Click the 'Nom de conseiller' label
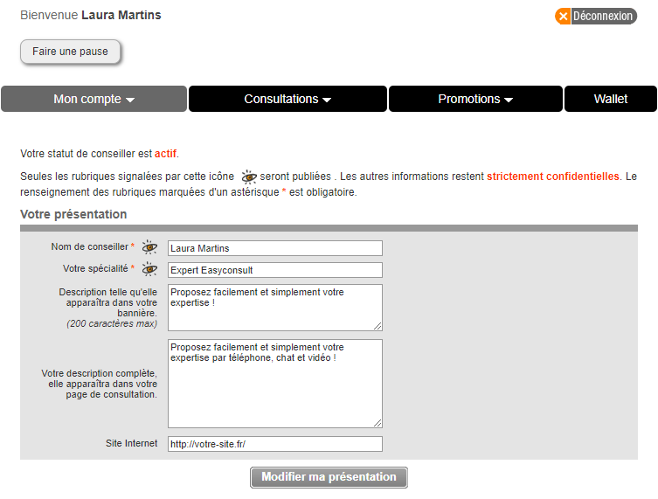Image resolution: width=658 pixels, height=499 pixels. tap(89, 246)
